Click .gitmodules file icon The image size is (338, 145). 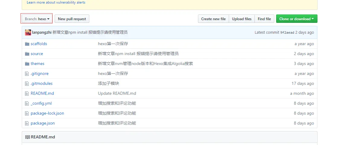pyautogui.click(x=27, y=84)
